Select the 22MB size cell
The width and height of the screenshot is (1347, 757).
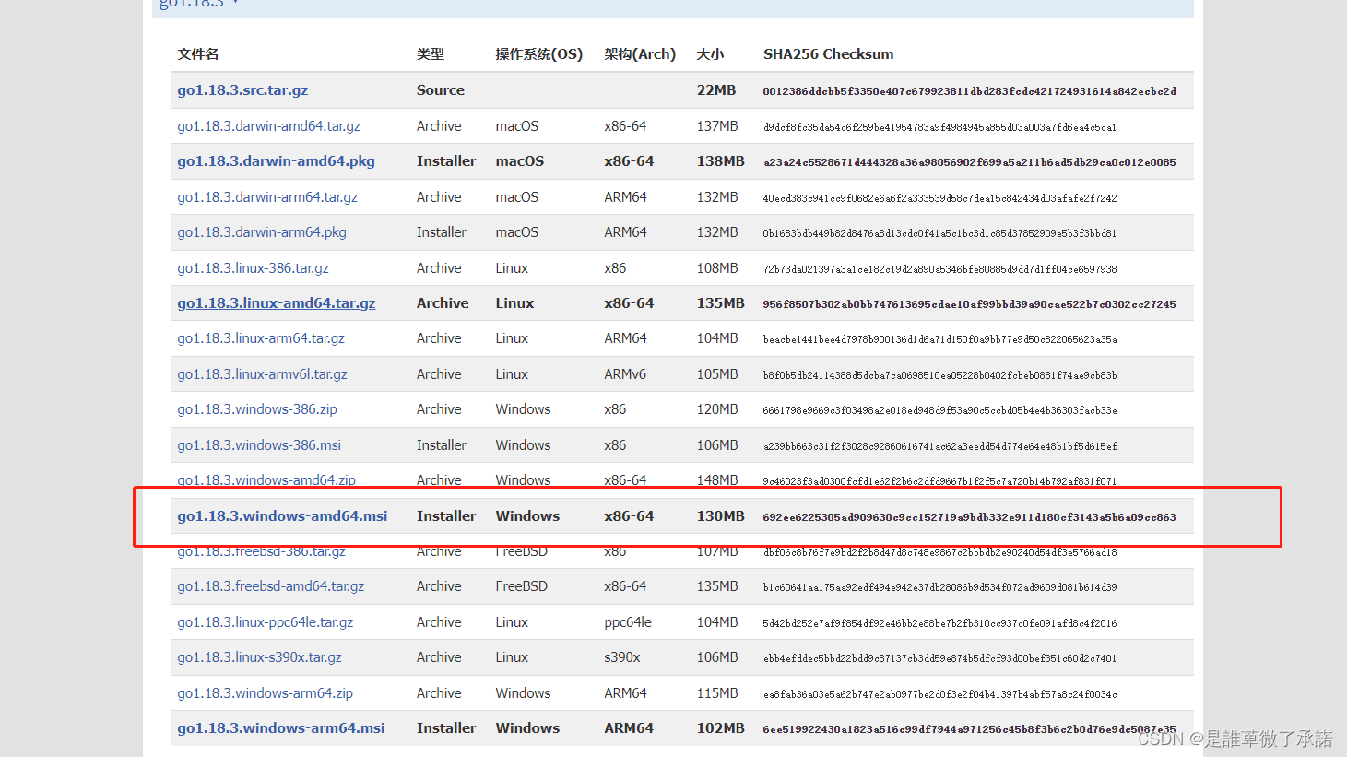pos(716,90)
